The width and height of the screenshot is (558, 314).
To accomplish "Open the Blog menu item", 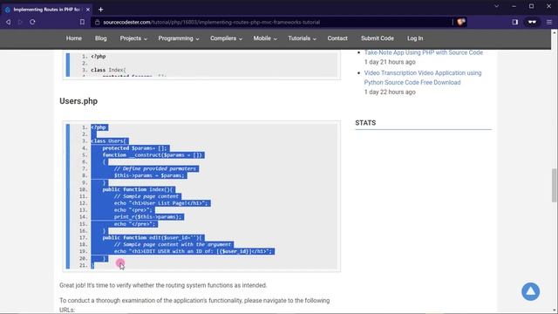I will tap(101, 38).
